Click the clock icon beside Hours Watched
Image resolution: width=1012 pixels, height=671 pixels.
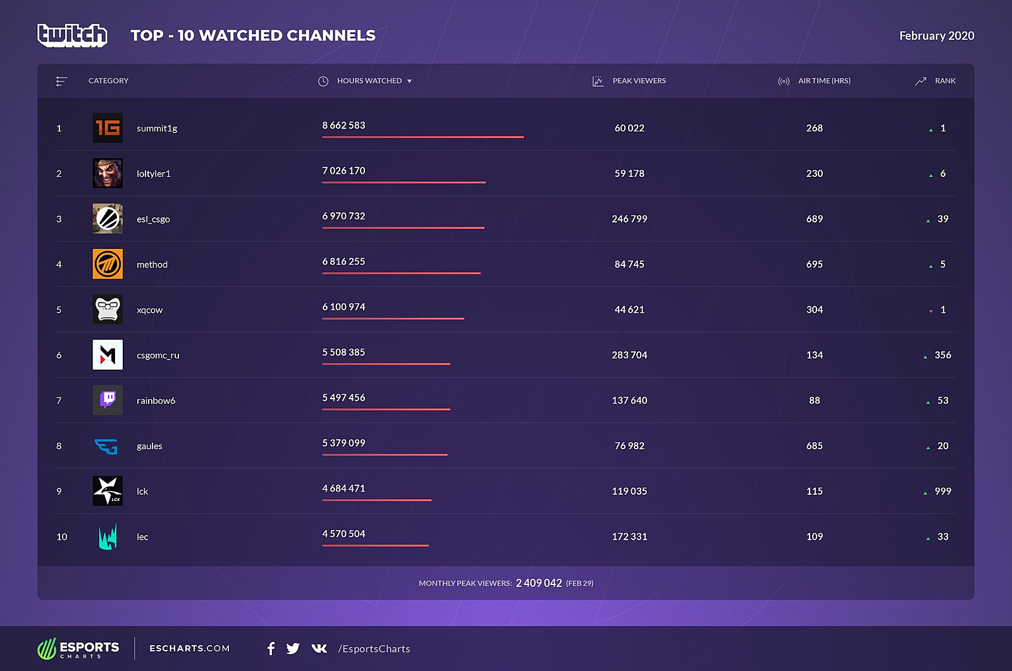pos(323,81)
